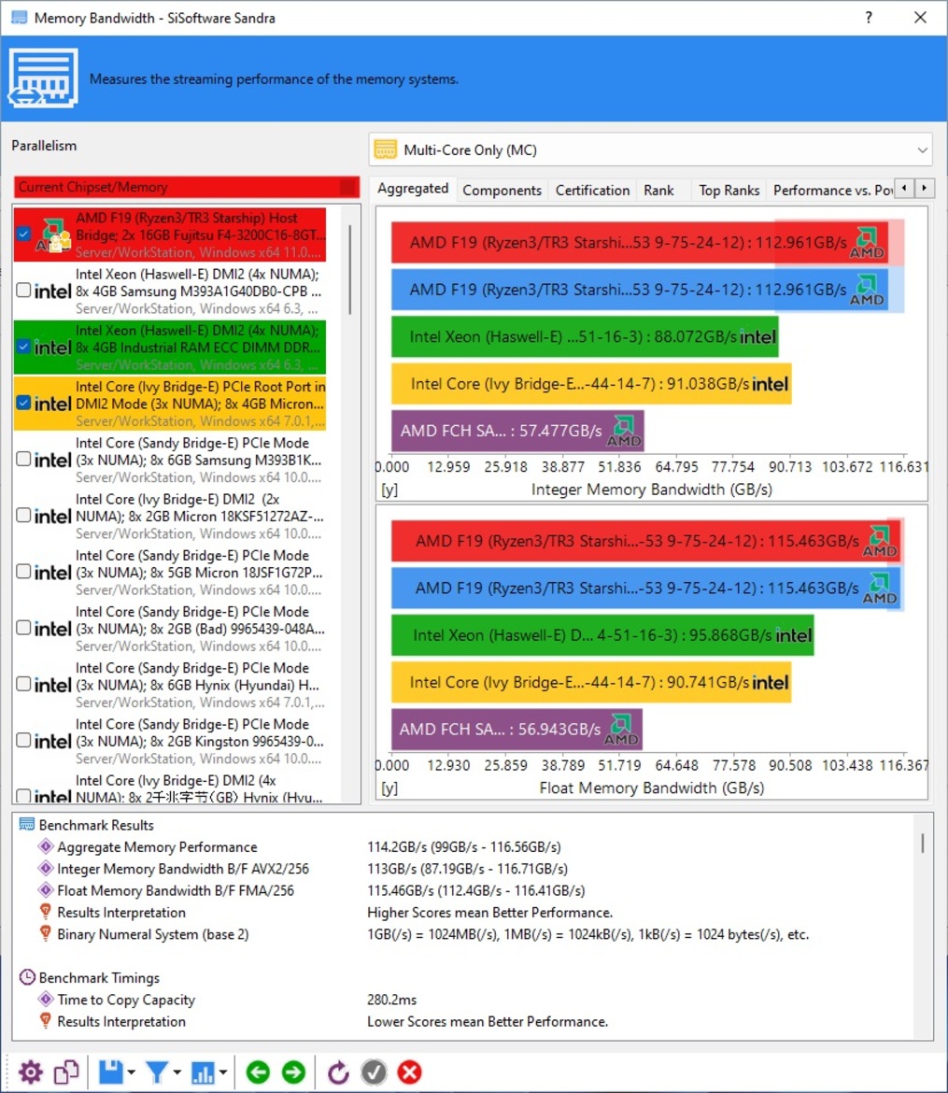The height and width of the screenshot is (1093, 948).
Task: Click the reference list vertical scrollbar
Action: (x=350, y=268)
